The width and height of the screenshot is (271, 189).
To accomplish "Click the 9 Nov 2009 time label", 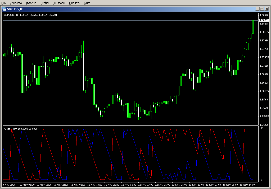I will [9, 185].
